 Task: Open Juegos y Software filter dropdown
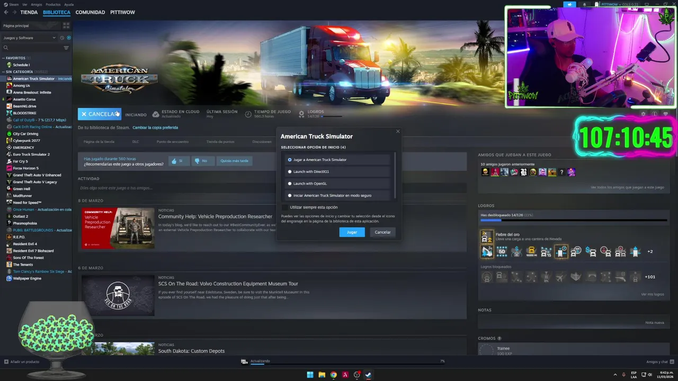click(29, 38)
